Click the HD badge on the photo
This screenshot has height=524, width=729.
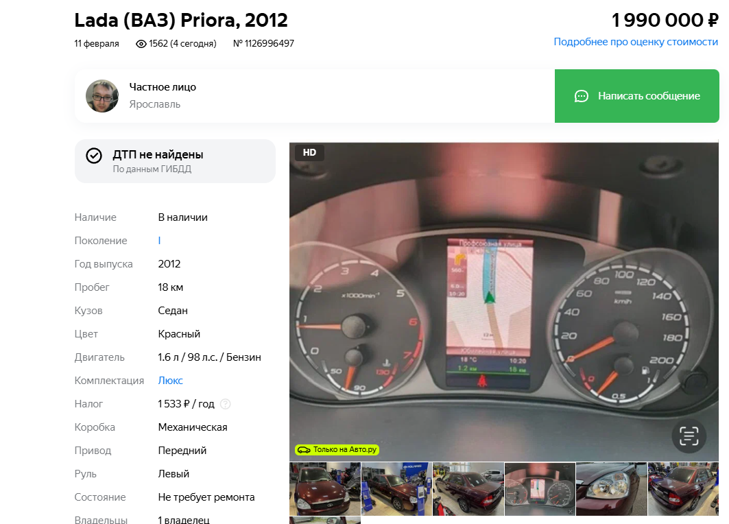click(x=309, y=152)
